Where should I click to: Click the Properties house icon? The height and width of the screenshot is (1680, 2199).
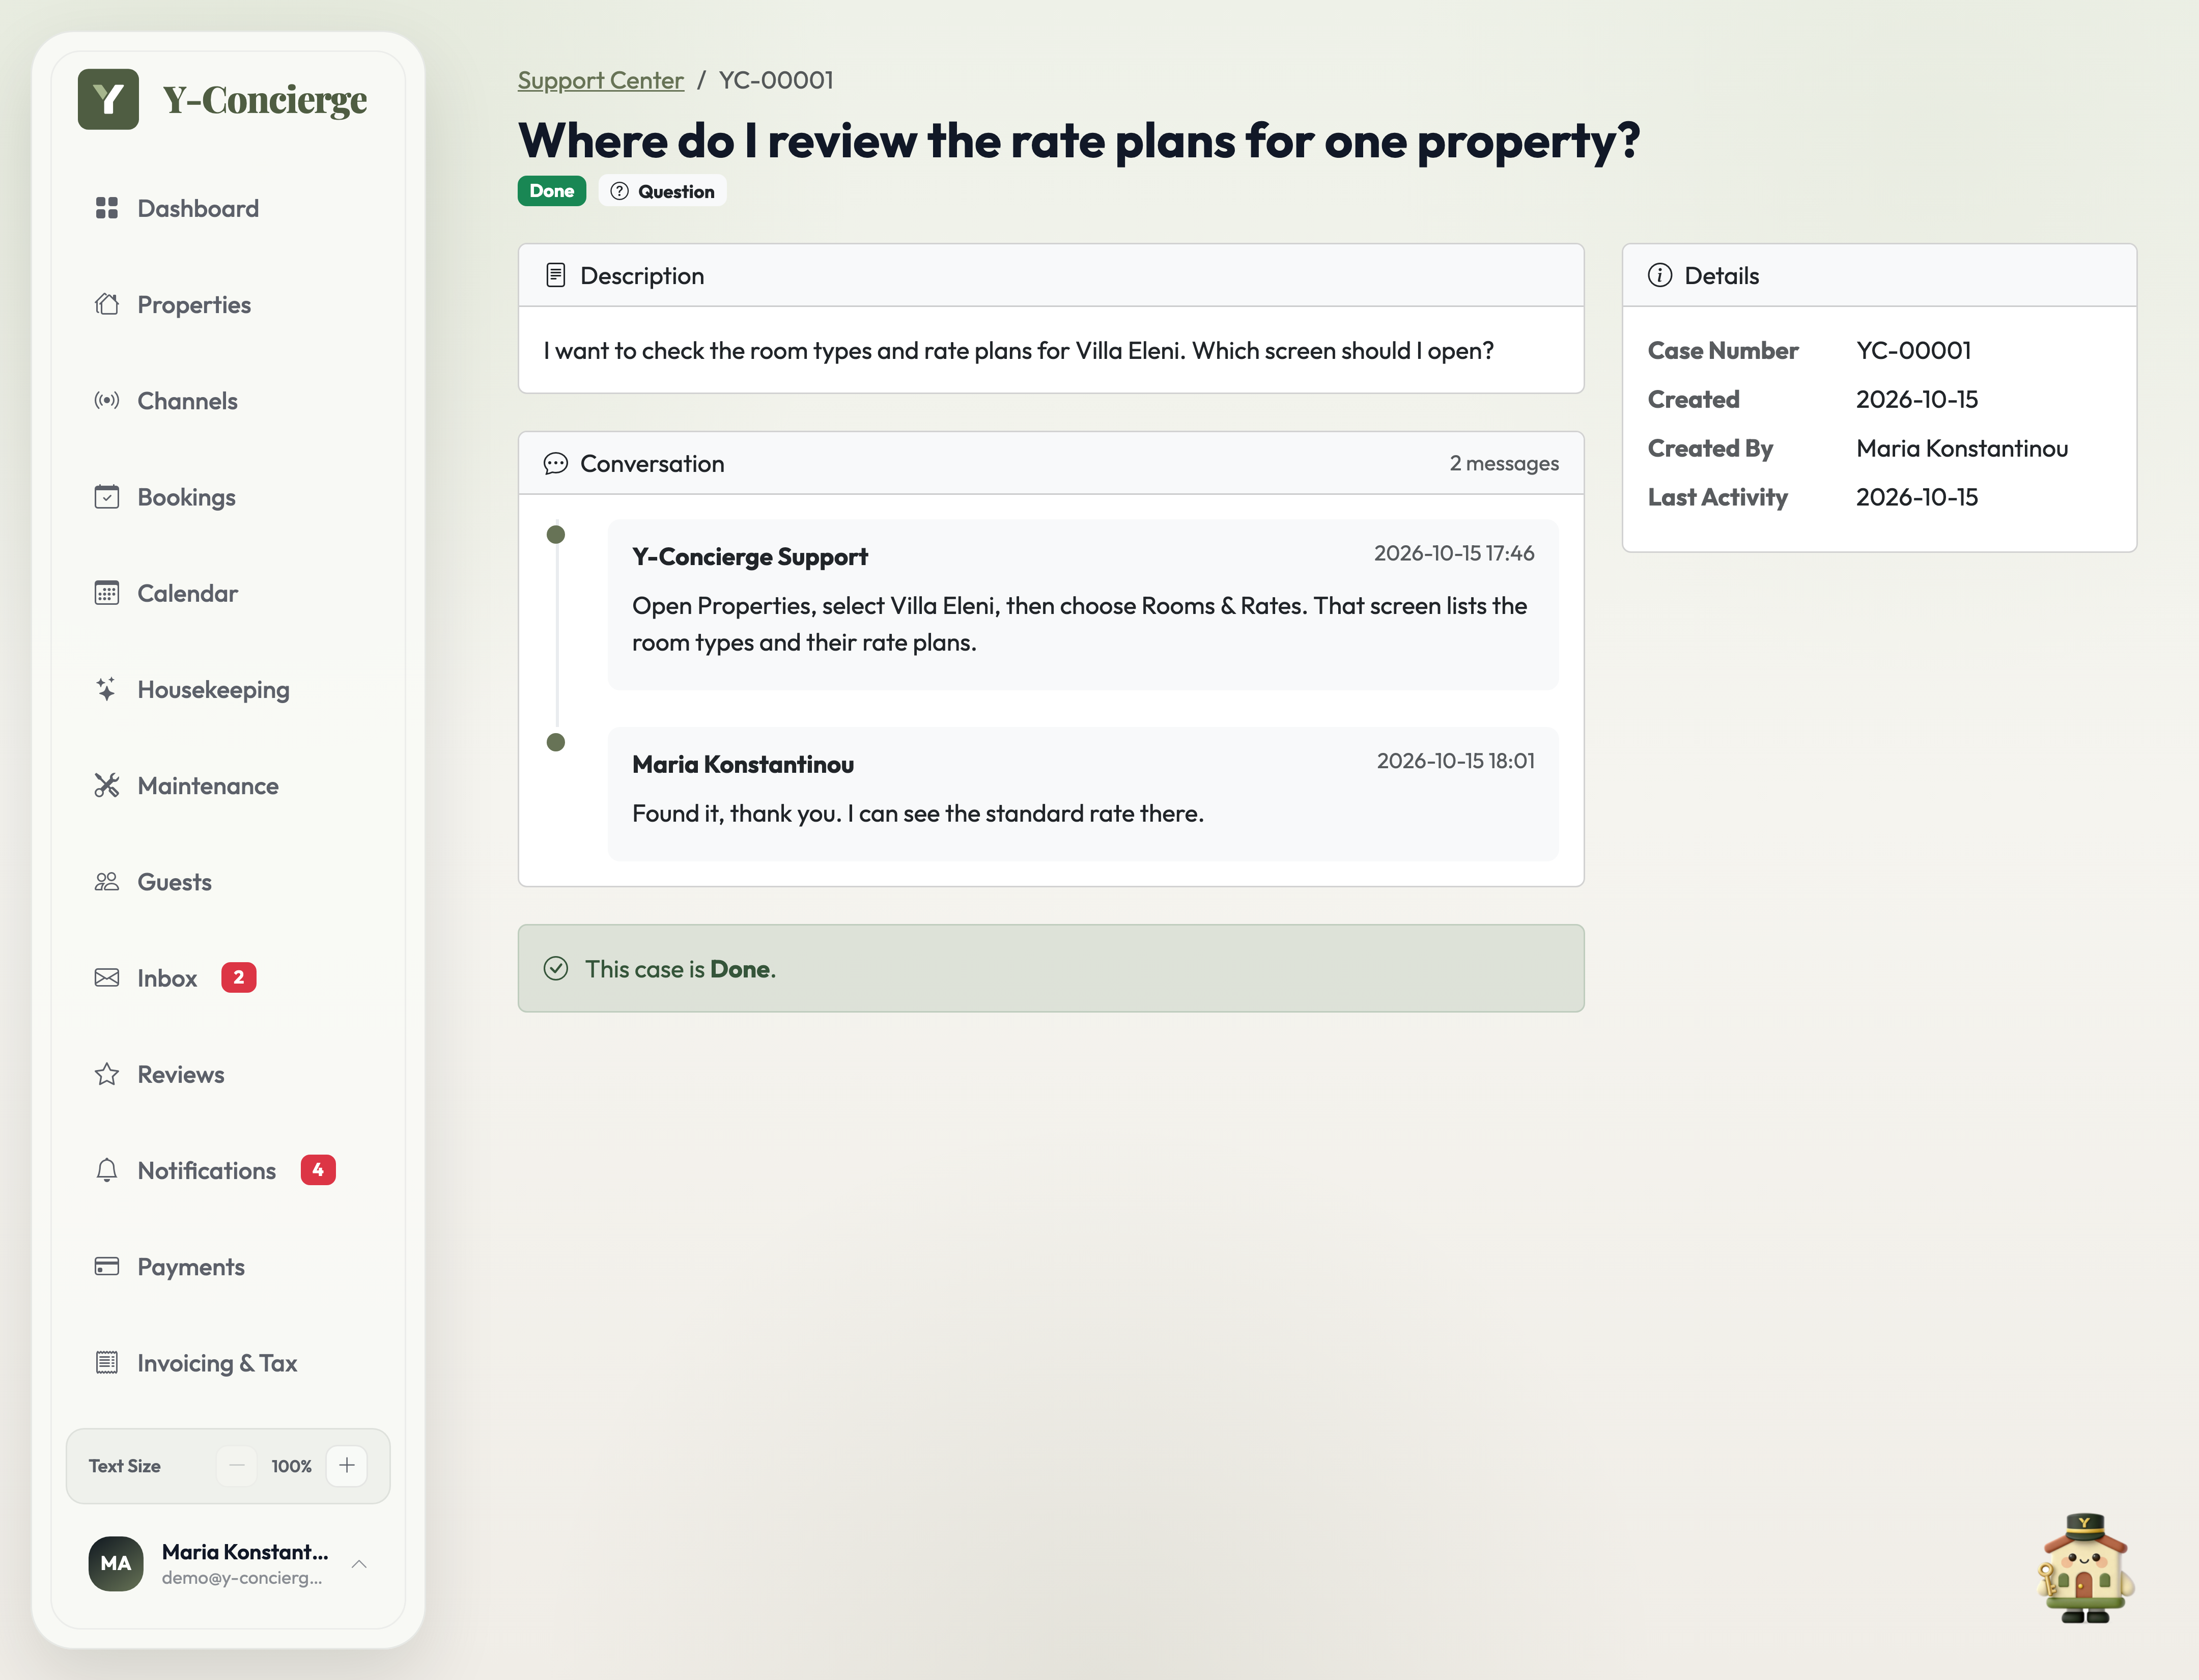tap(107, 304)
